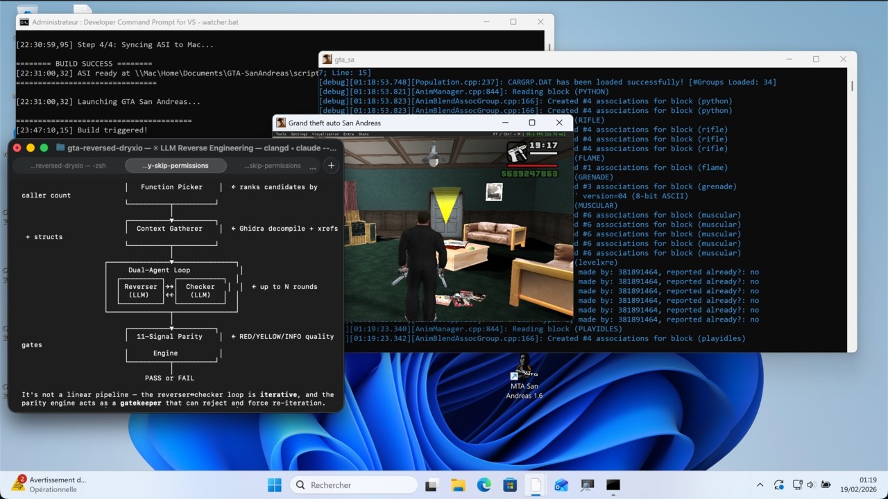Screen dimensions: 888x499
Task: Click the blank document icon on the taskbar
Action: pos(536,485)
